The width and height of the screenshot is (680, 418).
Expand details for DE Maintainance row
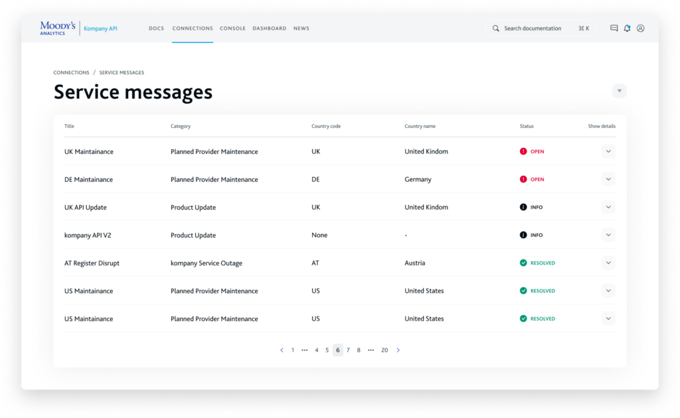pos(608,179)
